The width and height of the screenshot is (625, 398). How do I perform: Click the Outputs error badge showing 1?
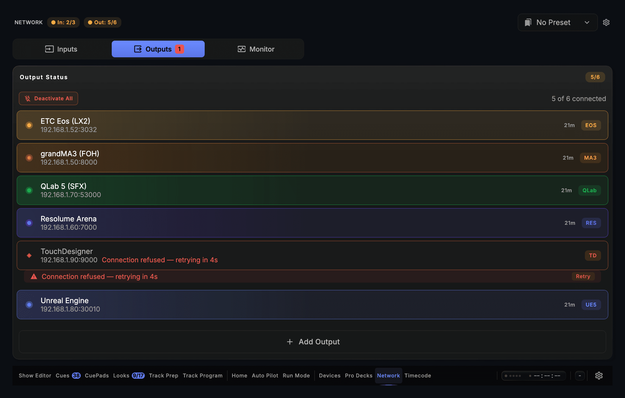(179, 49)
